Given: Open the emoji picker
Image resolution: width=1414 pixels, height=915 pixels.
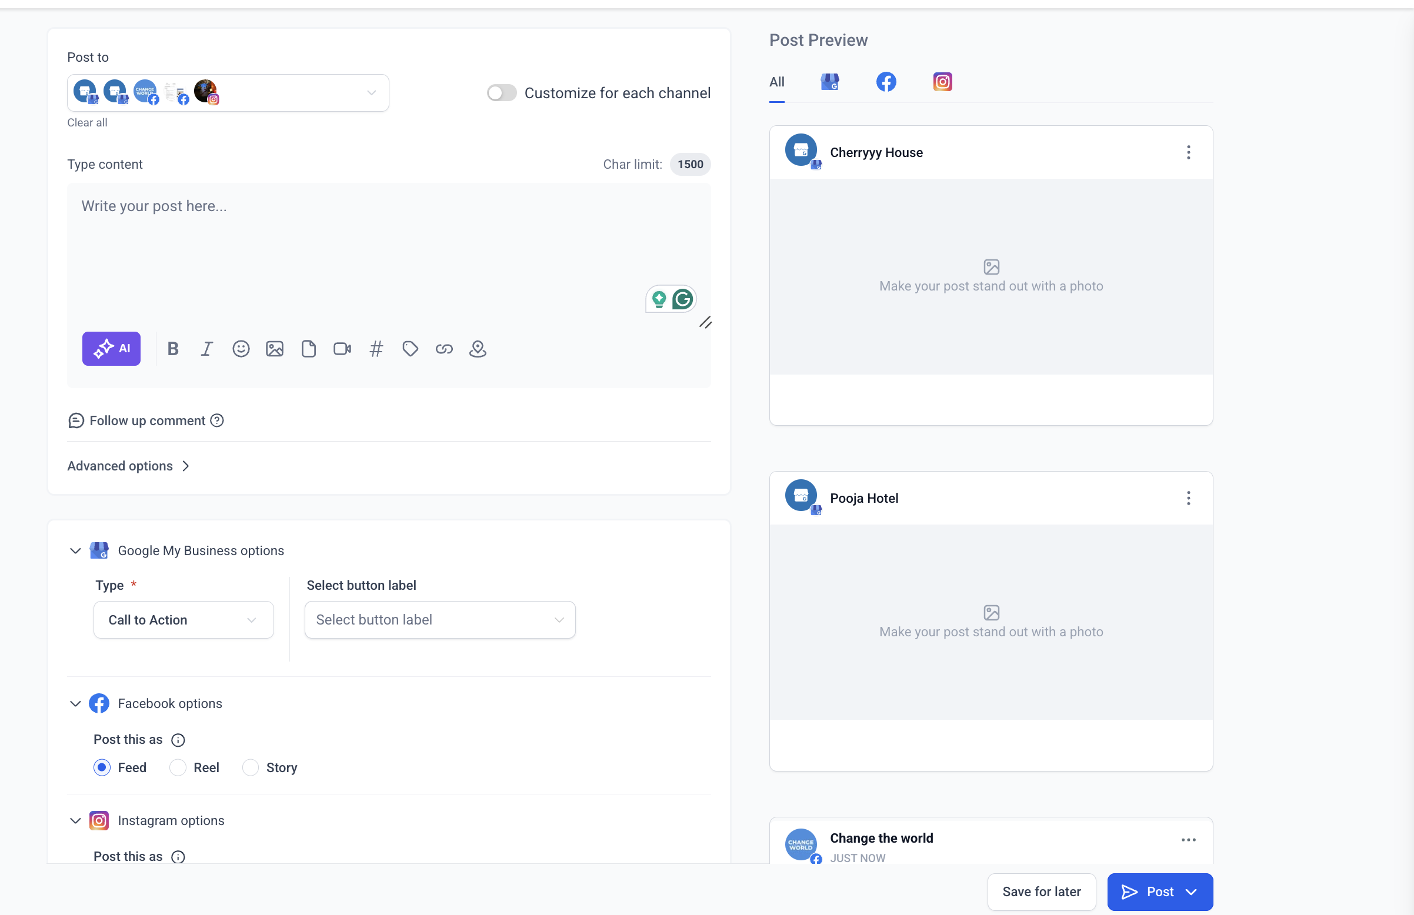Looking at the screenshot, I should pos(241,349).
